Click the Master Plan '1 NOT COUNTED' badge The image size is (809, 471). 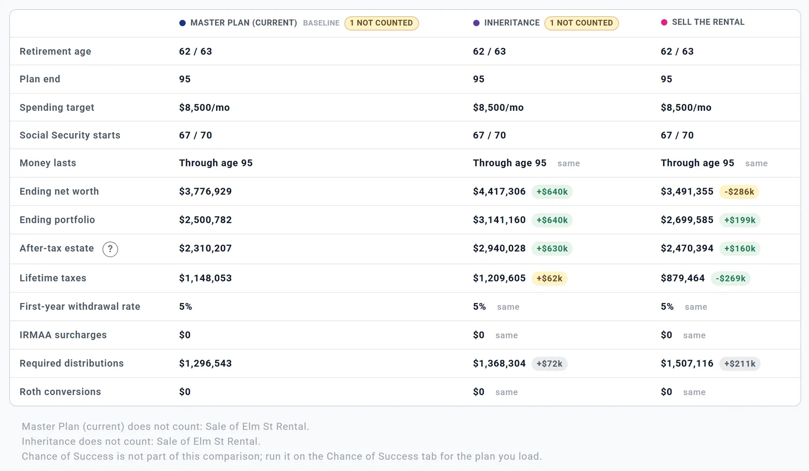point(381,23)
